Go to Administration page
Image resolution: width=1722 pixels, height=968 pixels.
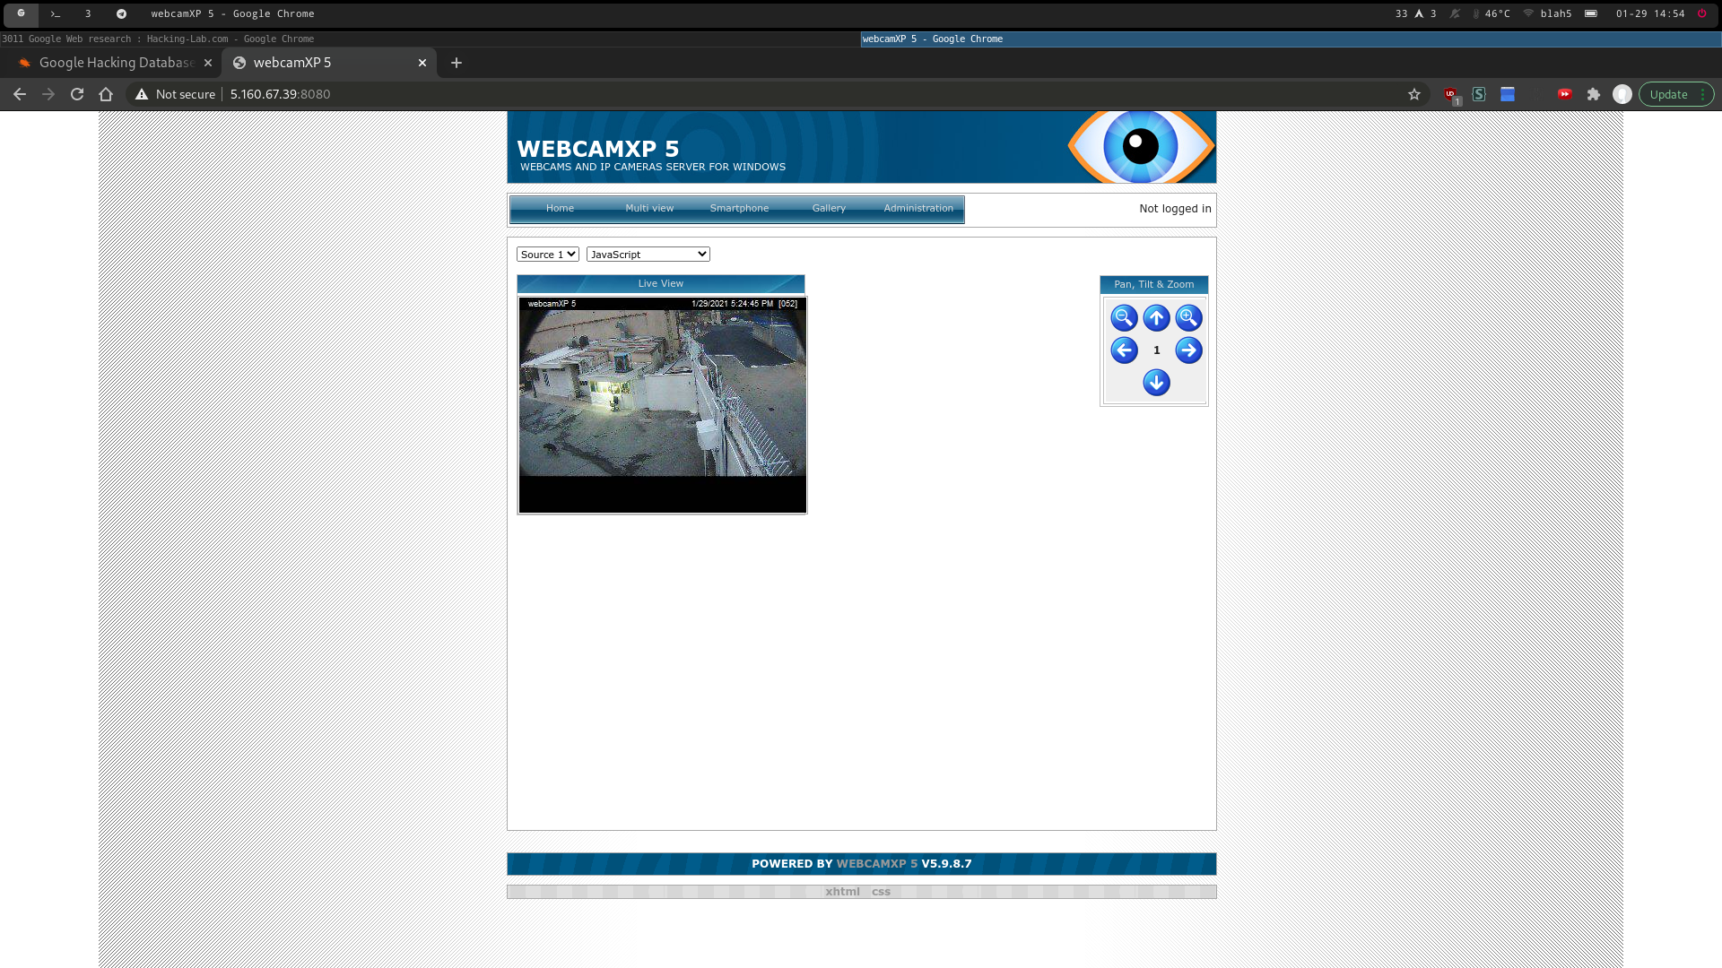click(x=918, y=208)
